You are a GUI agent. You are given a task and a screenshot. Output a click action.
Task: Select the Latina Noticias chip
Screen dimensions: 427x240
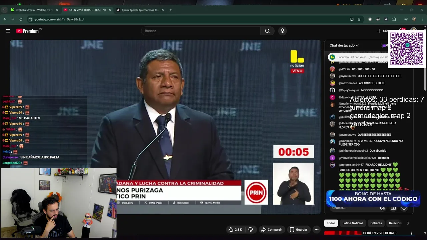[353, 223]
